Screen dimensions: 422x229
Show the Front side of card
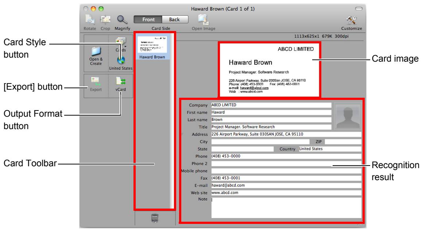click(x=148, y=19)
